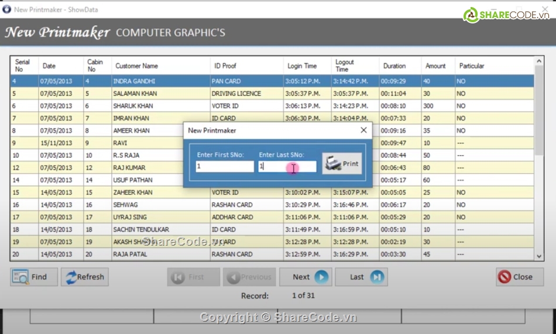Select the SACHIN TENDULKAR row
This screenshot has width=556, height=334.
pyautogui.click(x=140, y=229)
